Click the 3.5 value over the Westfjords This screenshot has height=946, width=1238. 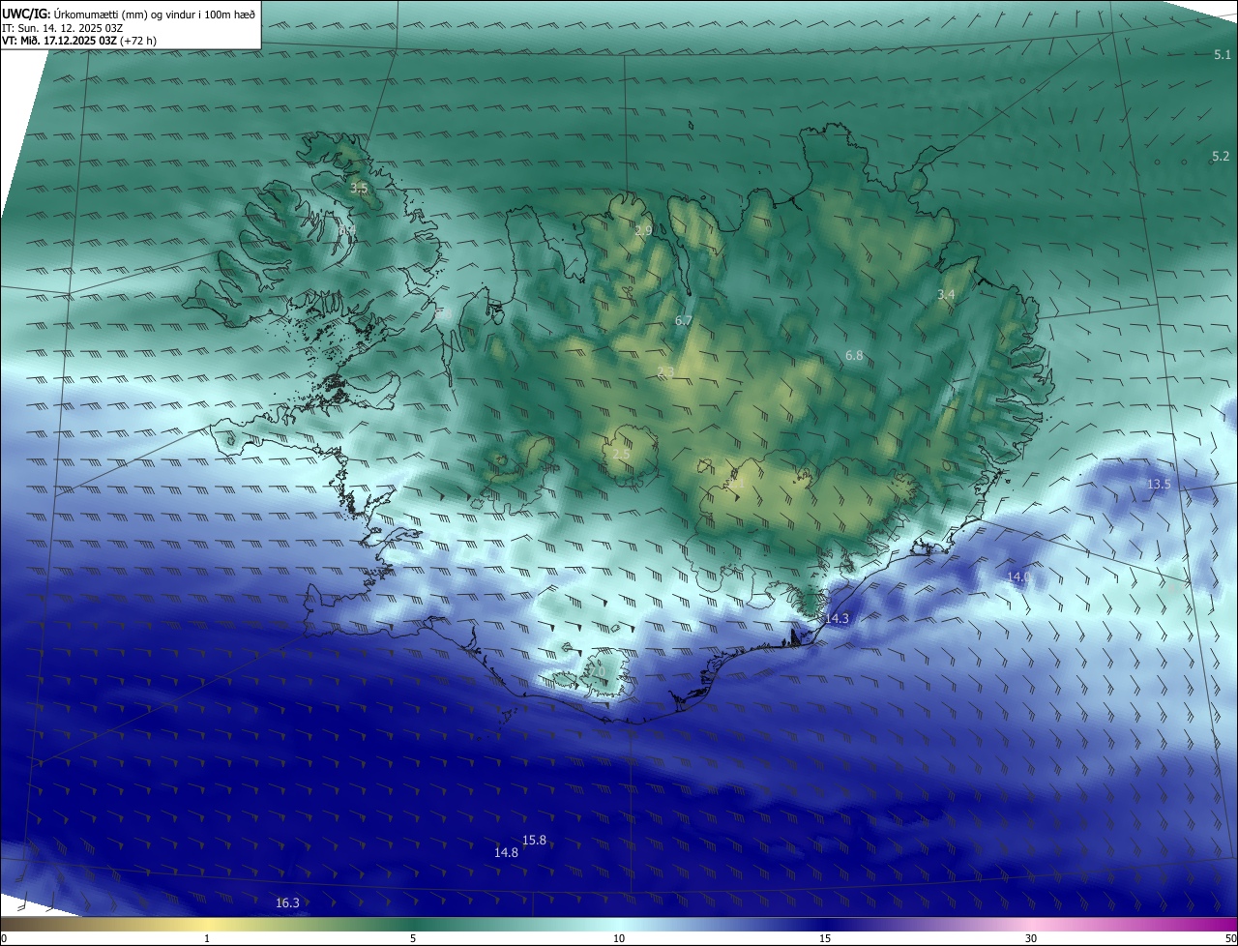359,188
